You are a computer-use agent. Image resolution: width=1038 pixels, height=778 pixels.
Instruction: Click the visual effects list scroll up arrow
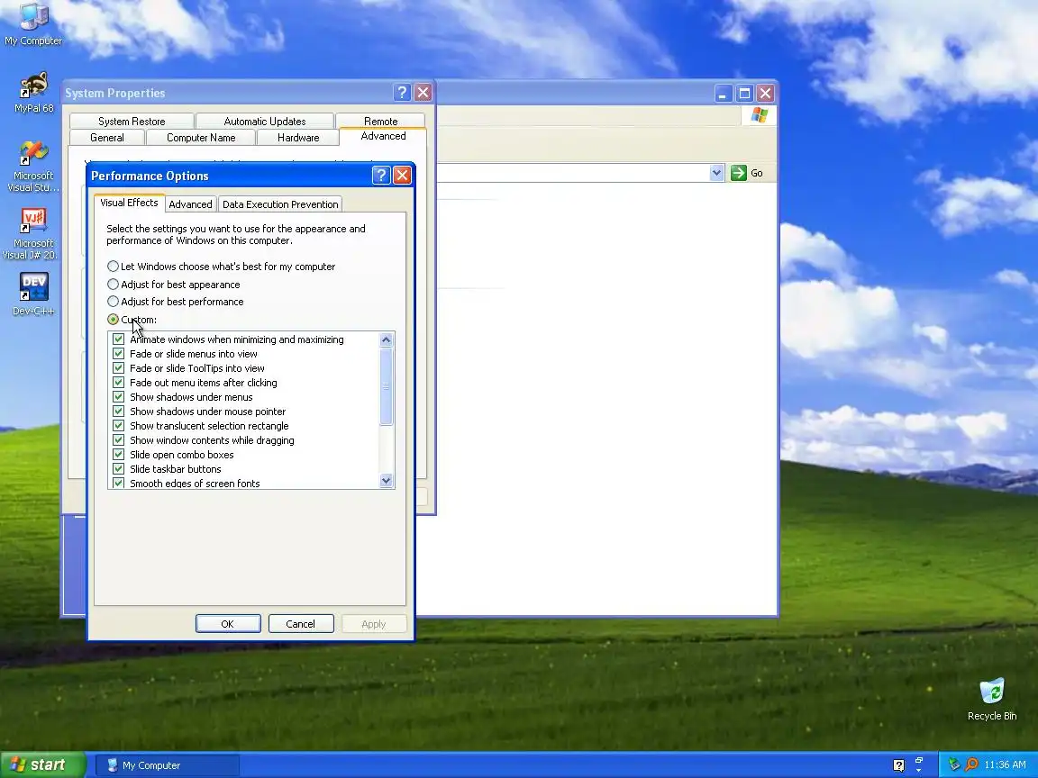pos(387,340)
